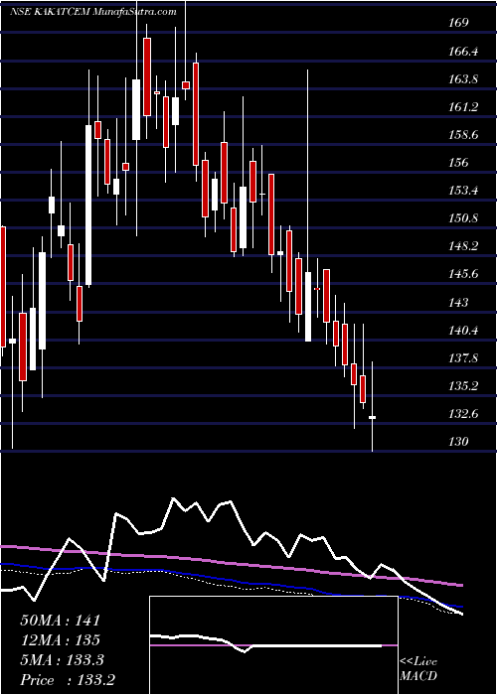Viewport: 497px width, 695px height.
Task: Click the 137.8 price axis label
Action: point(464,358)
